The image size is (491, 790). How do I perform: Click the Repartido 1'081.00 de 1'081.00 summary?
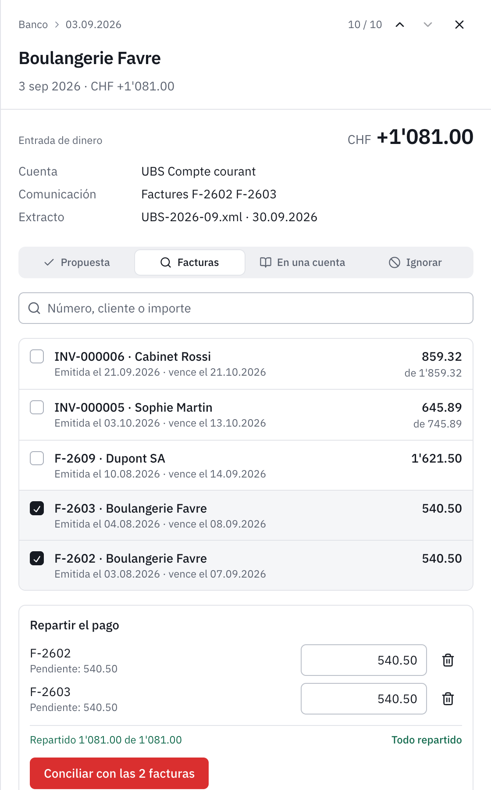coord(106,740)
